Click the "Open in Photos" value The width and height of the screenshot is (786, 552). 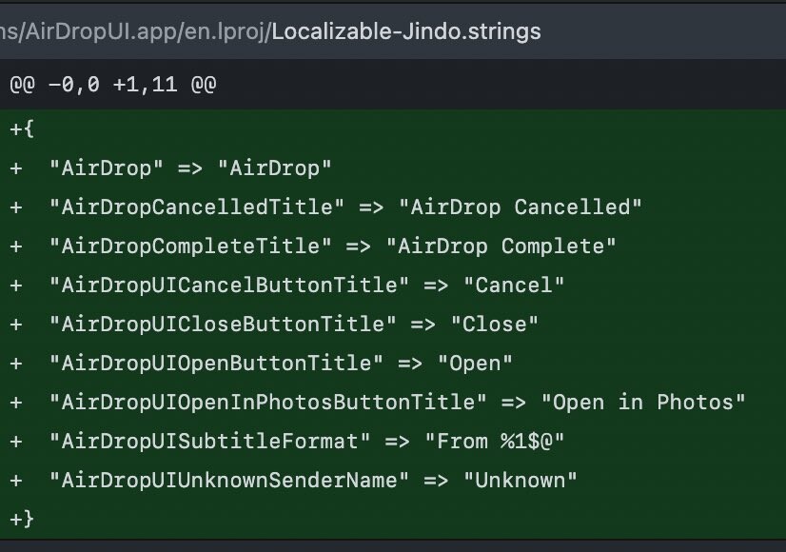(643, 403)
